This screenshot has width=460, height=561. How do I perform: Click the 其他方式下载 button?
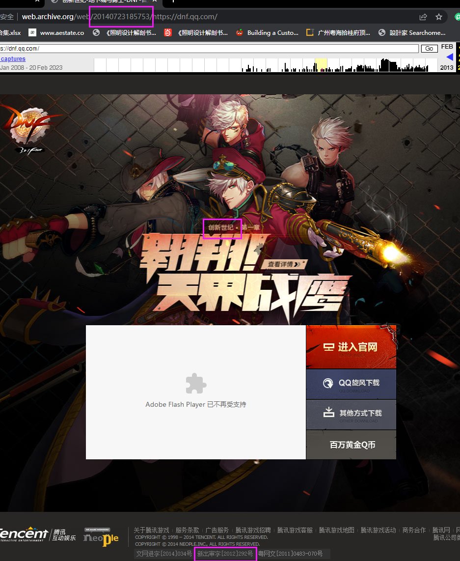(x=351, y=414)
